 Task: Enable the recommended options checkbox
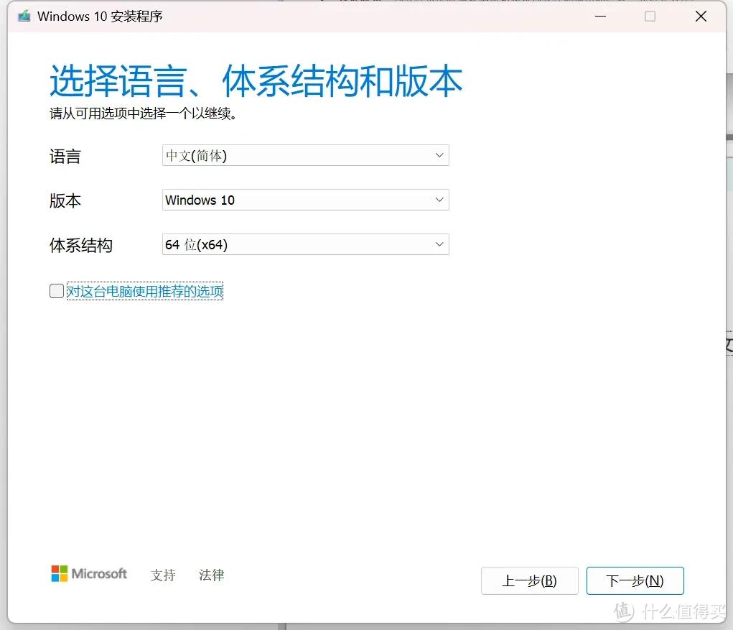(57, 291)
